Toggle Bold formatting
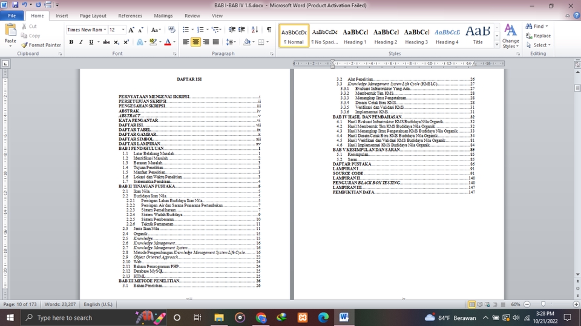The image size is (581, 326). point(71,42)
